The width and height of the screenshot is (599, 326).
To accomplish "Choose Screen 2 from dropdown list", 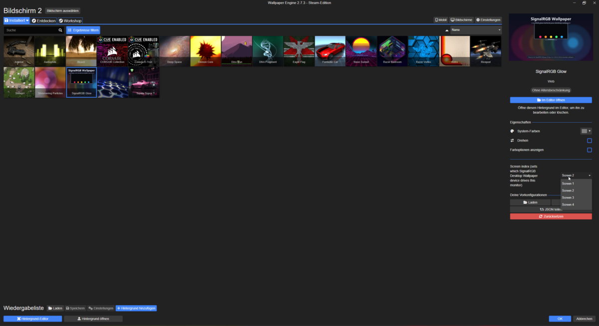I will click(576, 190).
